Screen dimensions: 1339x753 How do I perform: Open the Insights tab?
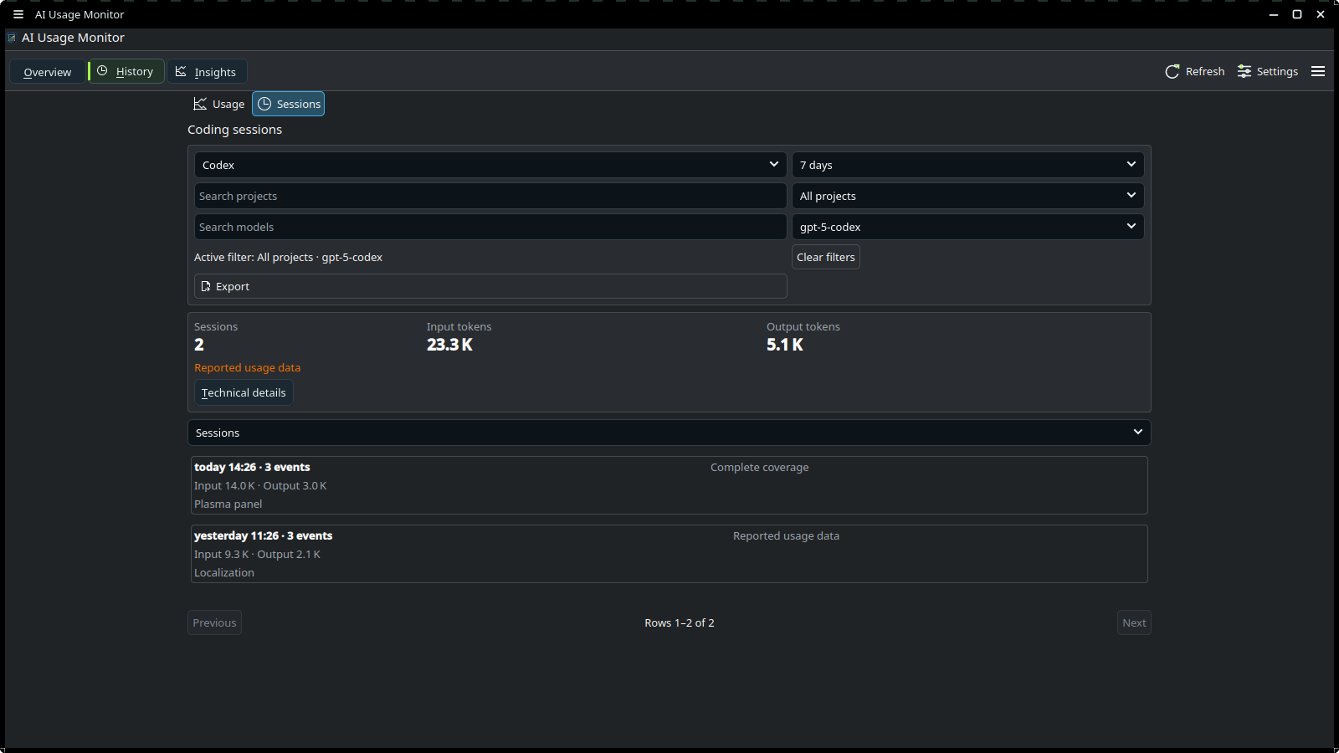click(x=206, y=72)
